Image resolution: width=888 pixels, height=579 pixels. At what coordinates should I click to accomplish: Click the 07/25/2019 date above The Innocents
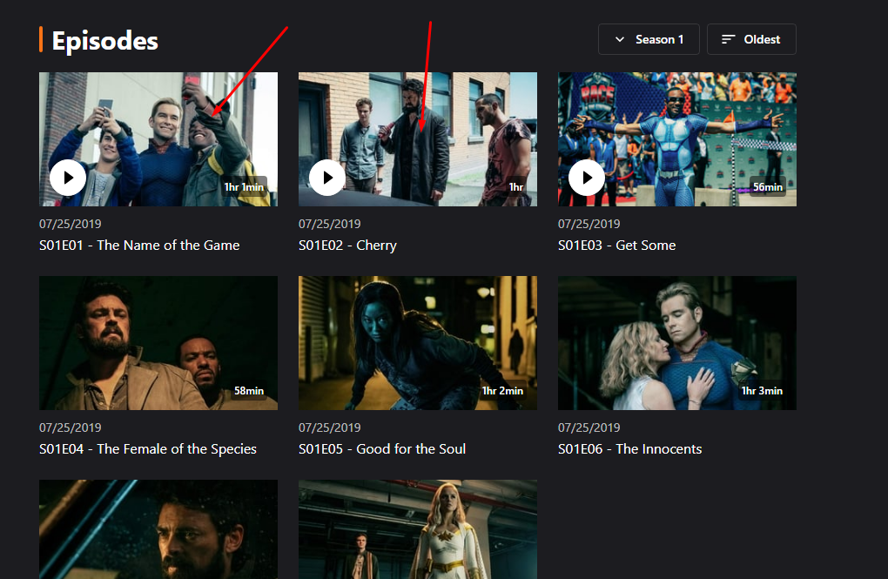[x=589, y=428]
